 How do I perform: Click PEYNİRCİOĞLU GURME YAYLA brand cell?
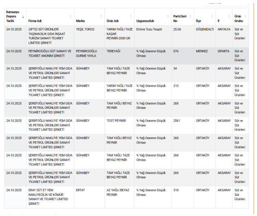click(x=86, y=53)
